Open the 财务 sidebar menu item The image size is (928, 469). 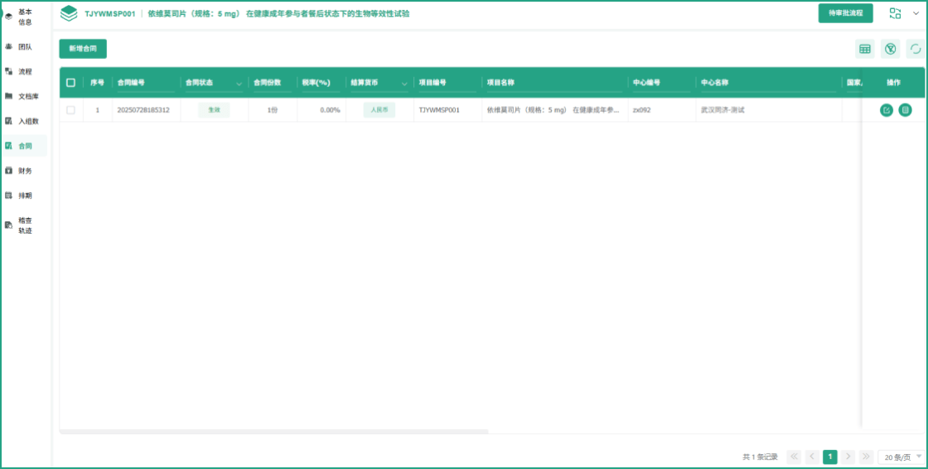25,171
